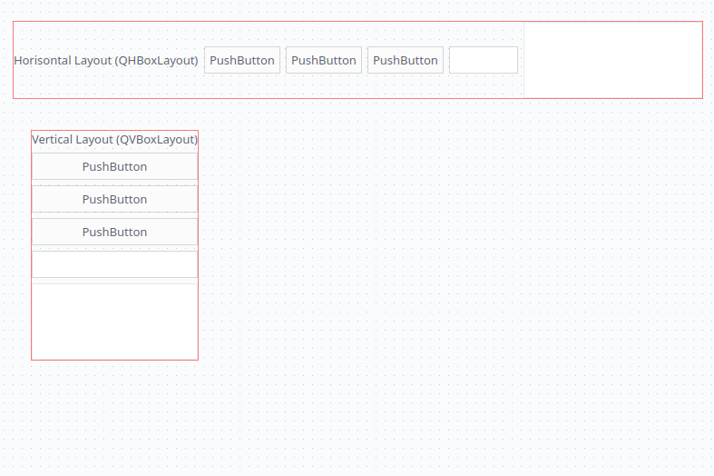Click the first PushButton in the horizontal layout
The width and height of the screenshot is (714, 476).
[x=241, y=60]
